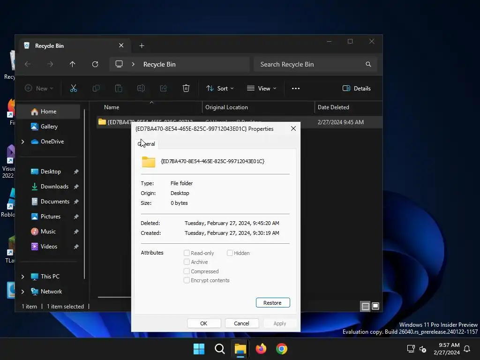Image resolution: width=480 pixels, height=360 pixels.
Task: Click the address bar chevron before Recycle Bin
Action: (133, 64)
